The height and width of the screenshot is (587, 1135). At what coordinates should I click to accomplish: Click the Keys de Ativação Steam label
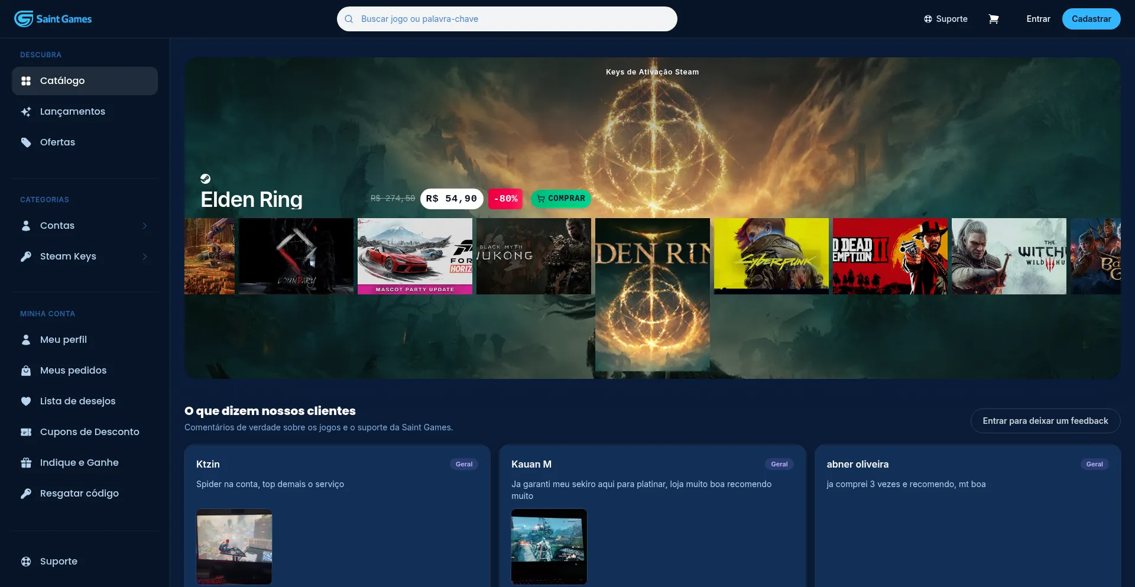point(652,72)
